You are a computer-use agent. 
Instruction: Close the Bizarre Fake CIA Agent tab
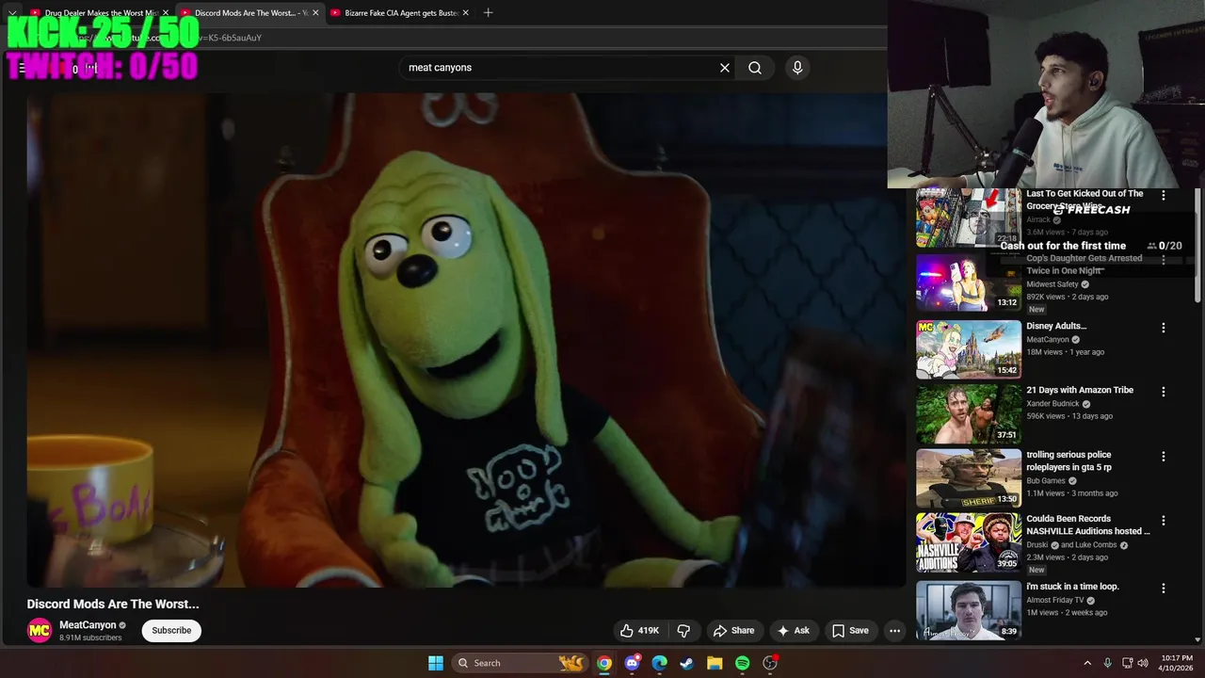coord(465,13)
